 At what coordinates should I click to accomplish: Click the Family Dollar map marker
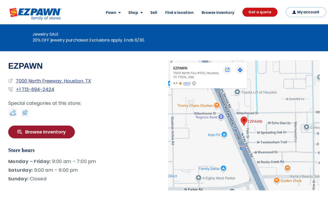pos(223,168)
